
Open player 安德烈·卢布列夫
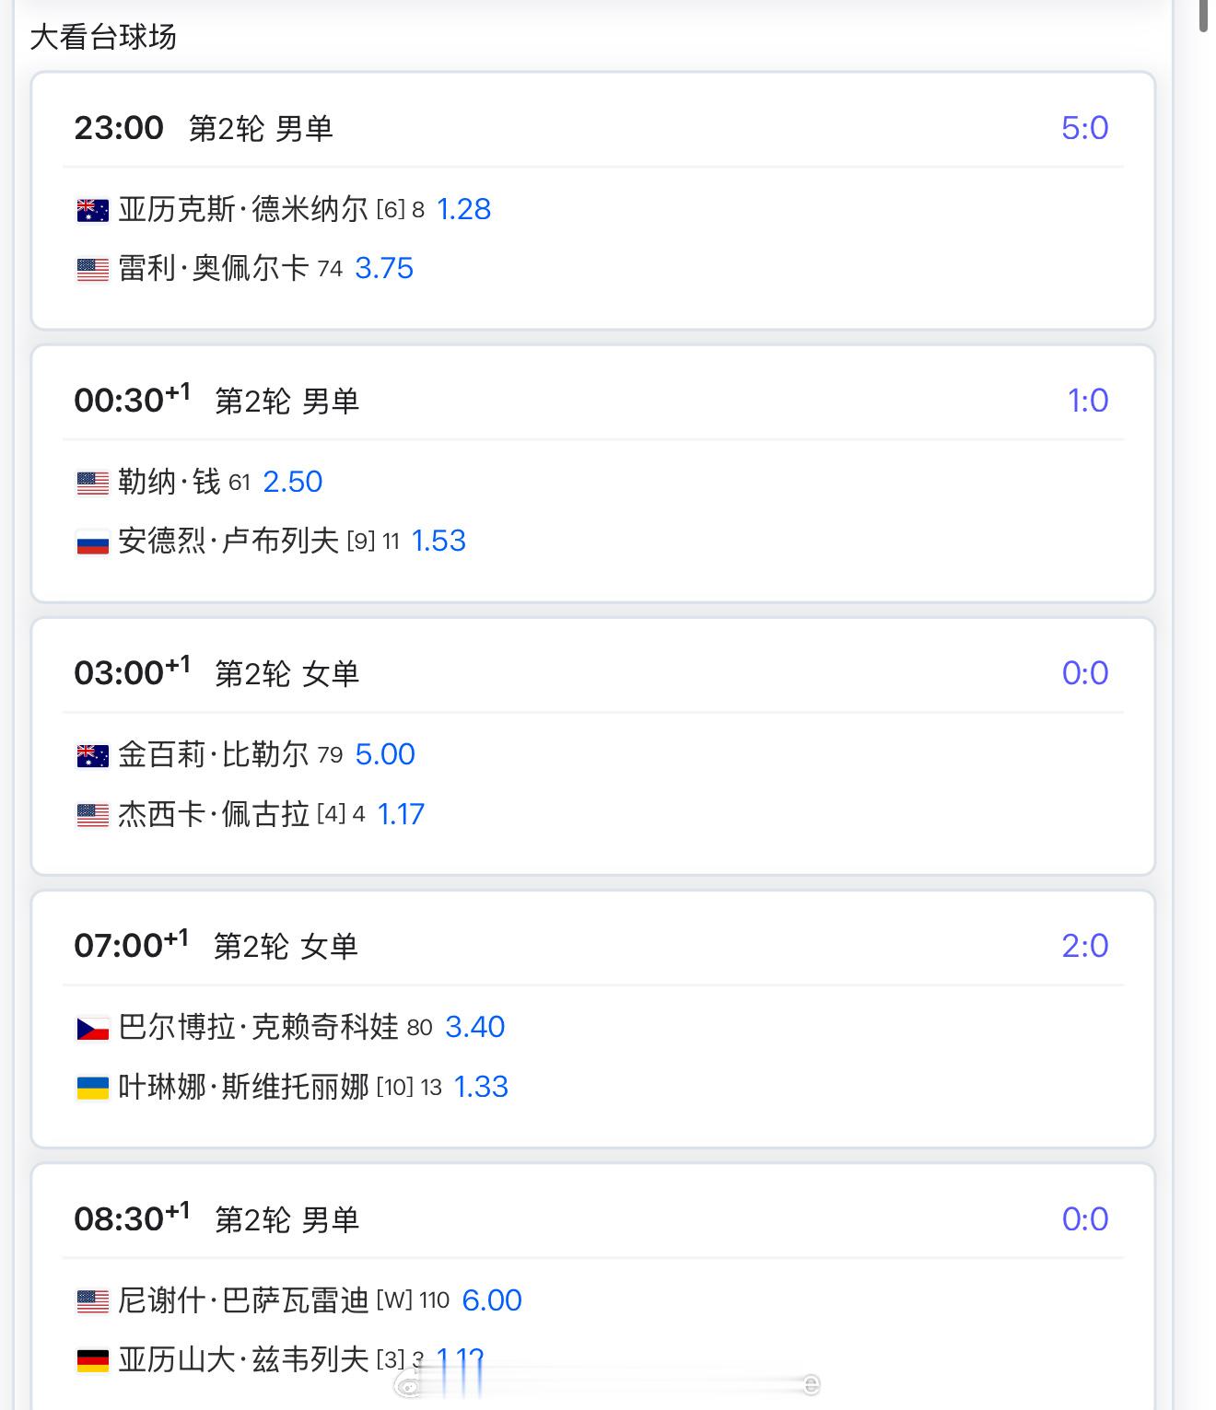pos(228,541)
